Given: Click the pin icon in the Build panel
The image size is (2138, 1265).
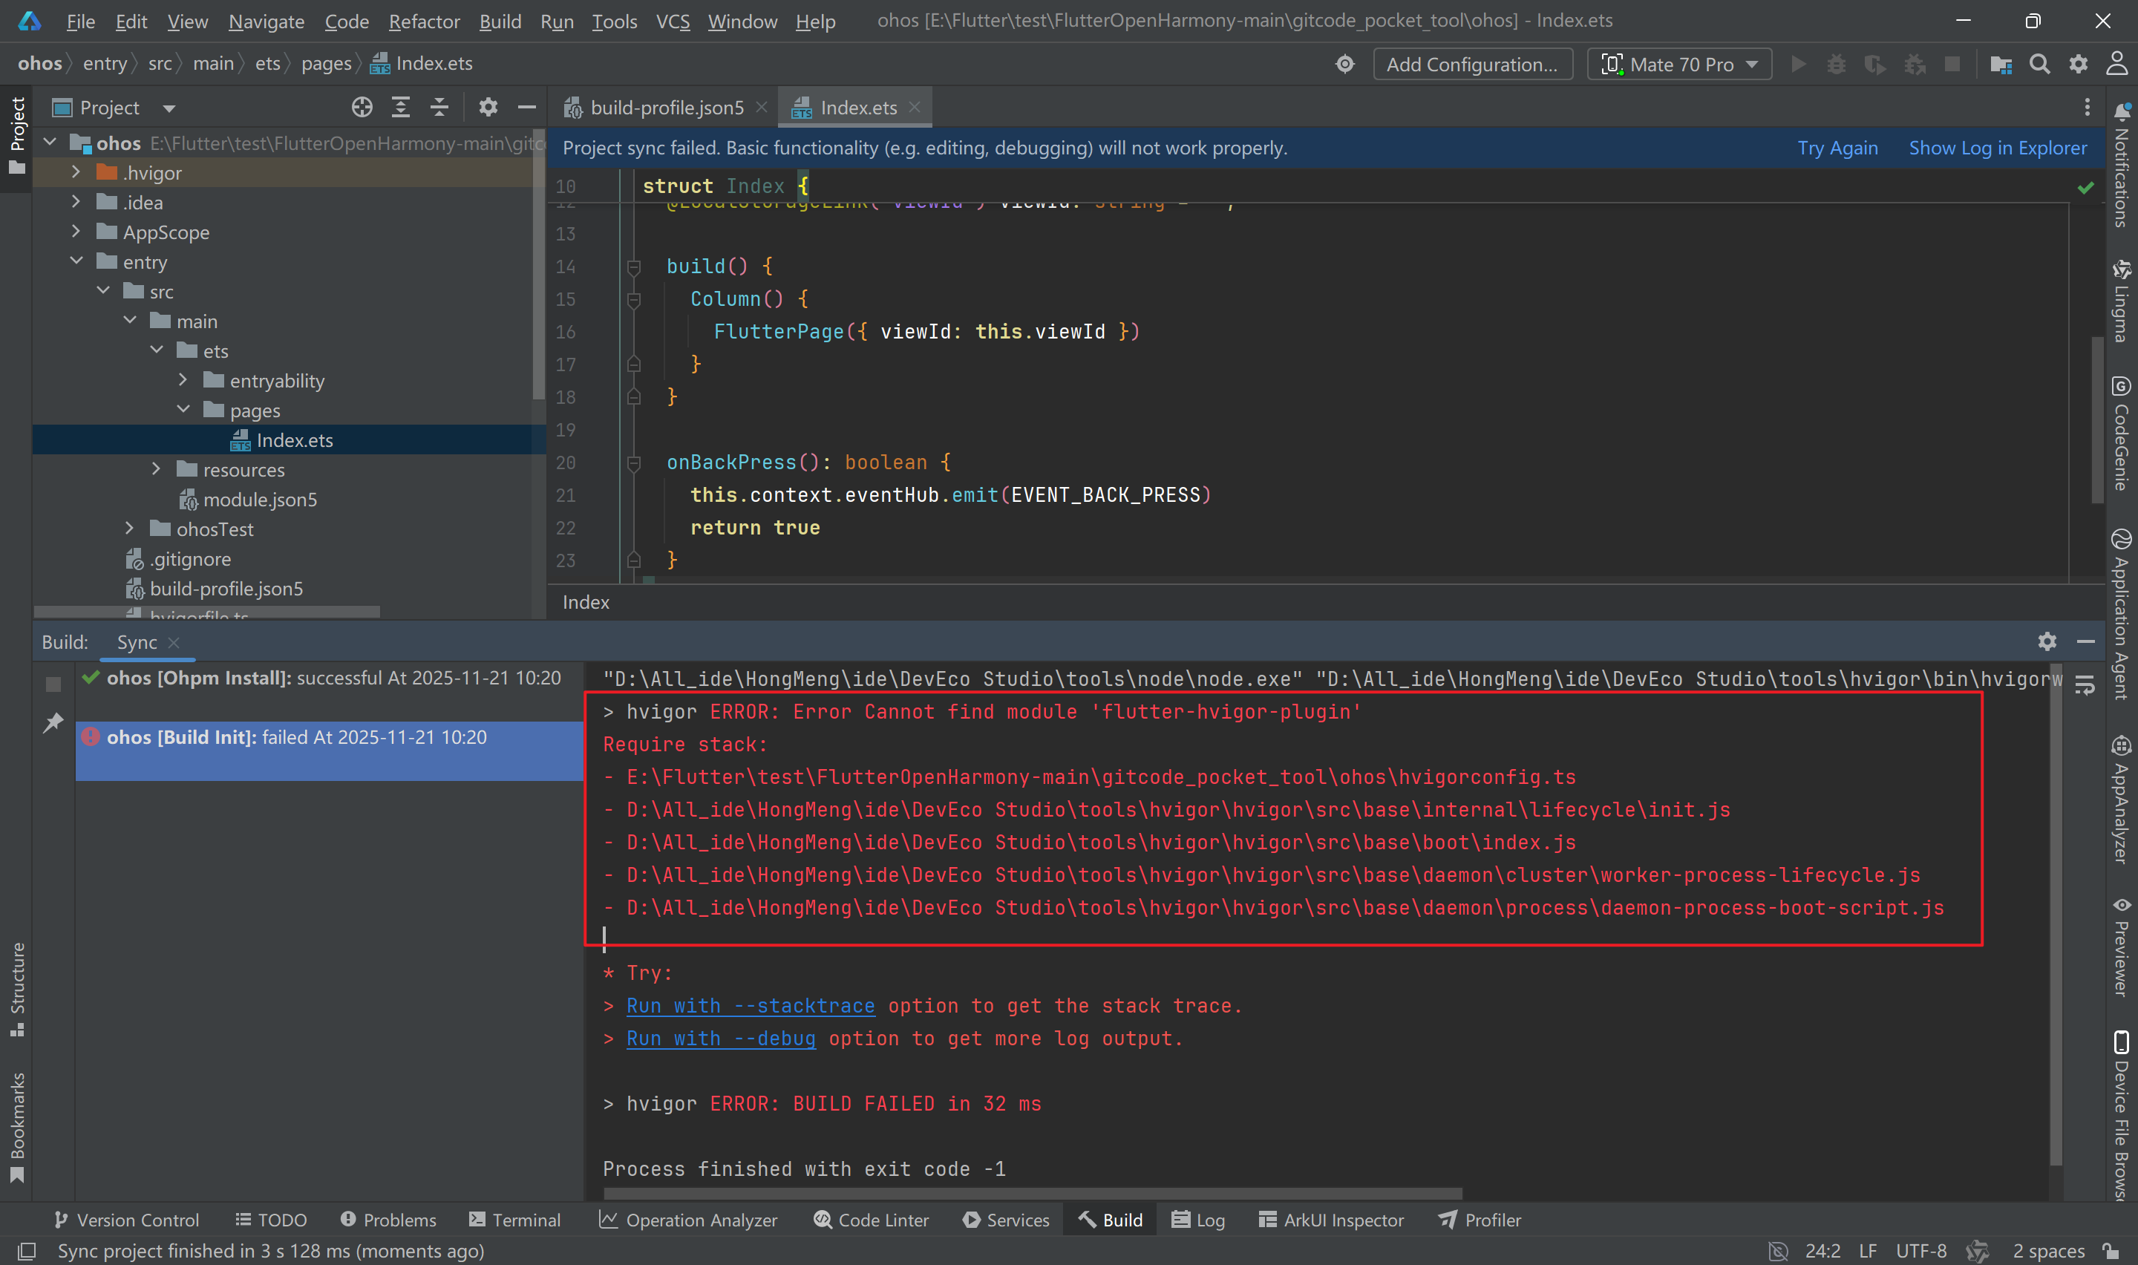Looking at the screenshot, I should click(x=53, y=723).
